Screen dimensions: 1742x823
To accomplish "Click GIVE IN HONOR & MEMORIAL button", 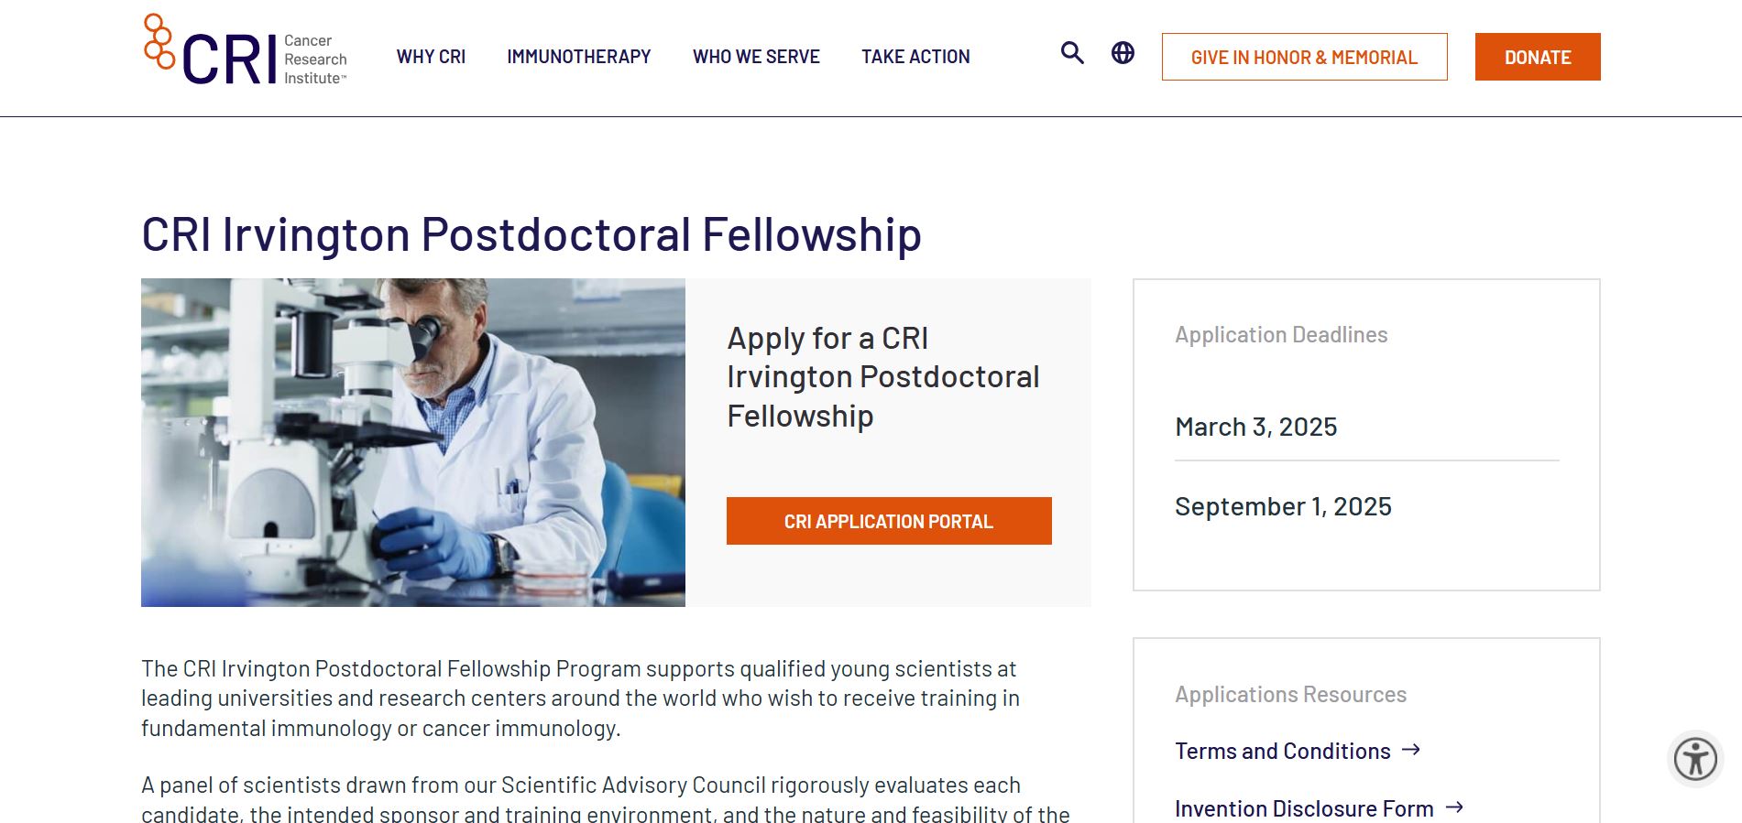I will point(1304,57).
